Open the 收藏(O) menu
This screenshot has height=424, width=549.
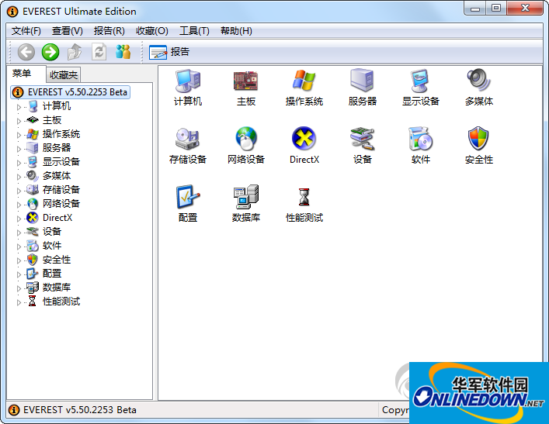point(152,31)
